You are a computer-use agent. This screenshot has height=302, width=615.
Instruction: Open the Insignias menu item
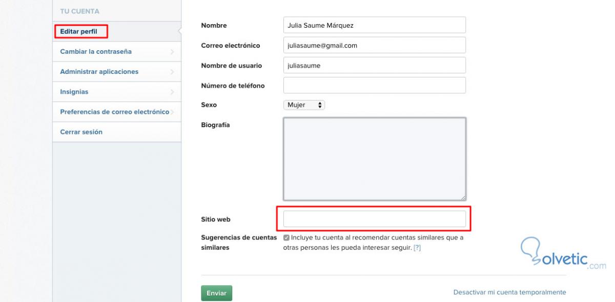point(74,92)
